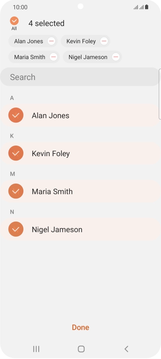
Task: Uncheck Maria Smith checkmark circle
Action: click(16, 191)
